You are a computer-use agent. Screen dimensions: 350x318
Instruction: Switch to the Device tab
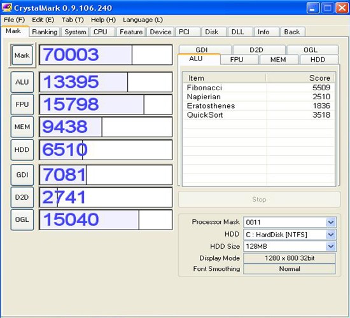pyautogui.click(x=160, y=32)
